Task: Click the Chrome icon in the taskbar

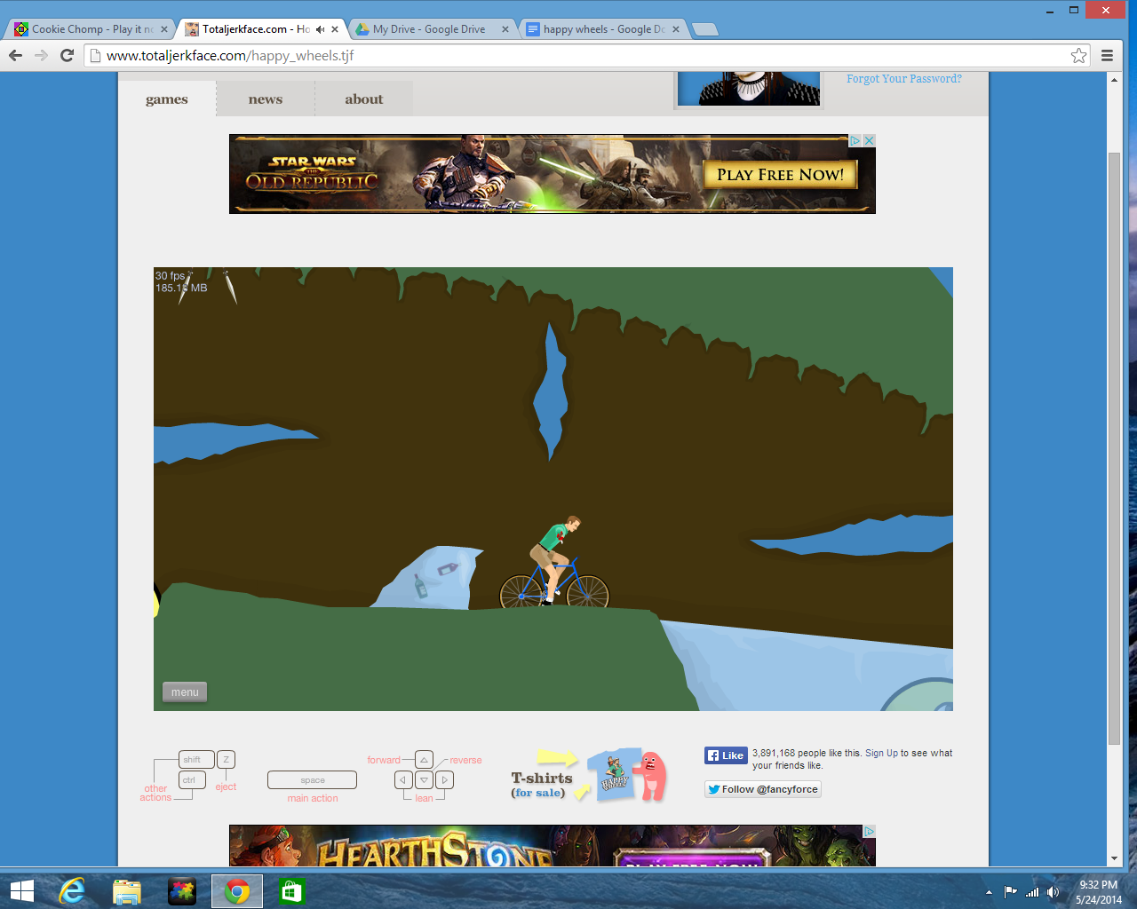Action: pyautogui.click(x=237, y=891)
